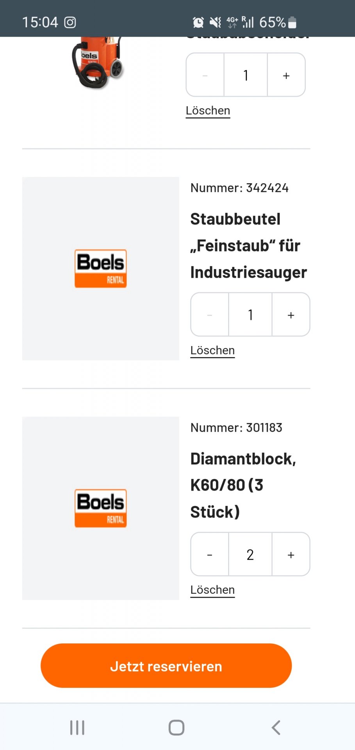Remove Staubbeutel Feinstaub via Löschen link
The height and width of the screenshot is (750, 355).
coord(212,350)
